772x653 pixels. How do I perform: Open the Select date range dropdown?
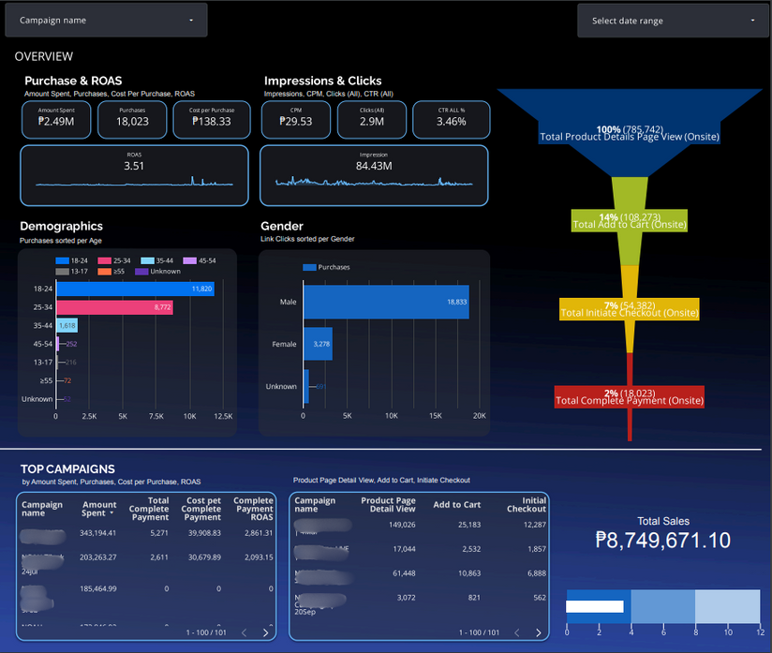click(673, 21)
